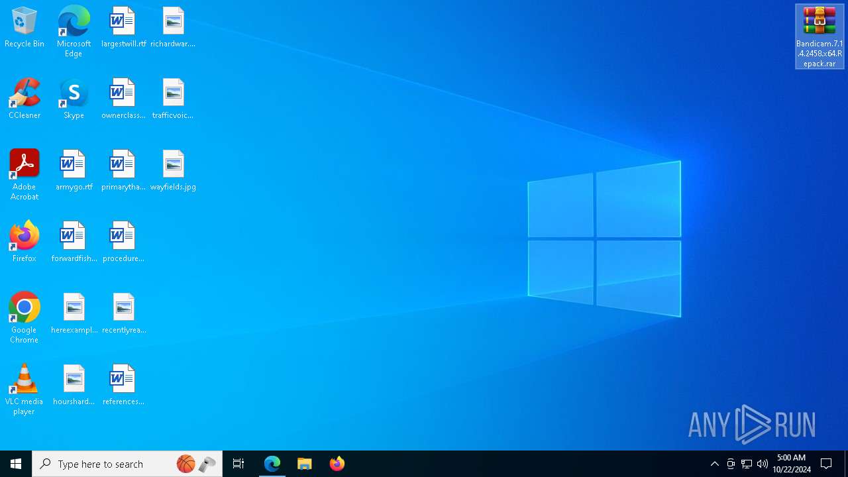Image resolution: width=848 pixels, height=477 pixels.
Task: Show hidden system tray icons
Action: pos(714,464)
